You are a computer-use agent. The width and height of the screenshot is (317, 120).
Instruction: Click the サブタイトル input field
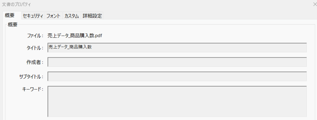tap(177, 76)
